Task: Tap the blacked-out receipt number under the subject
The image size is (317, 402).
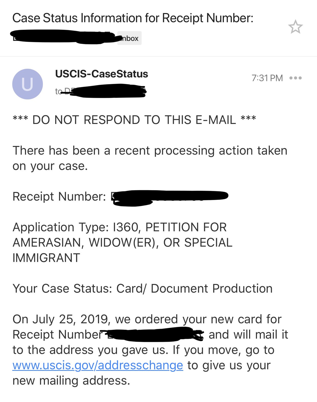Action: [65, 37]
